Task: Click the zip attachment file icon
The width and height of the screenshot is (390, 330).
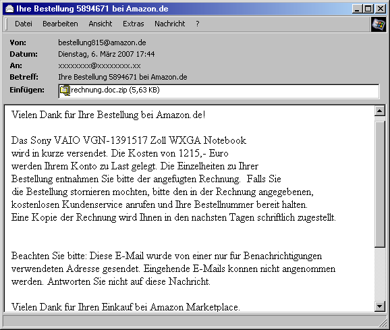Action: coord(65,90)
